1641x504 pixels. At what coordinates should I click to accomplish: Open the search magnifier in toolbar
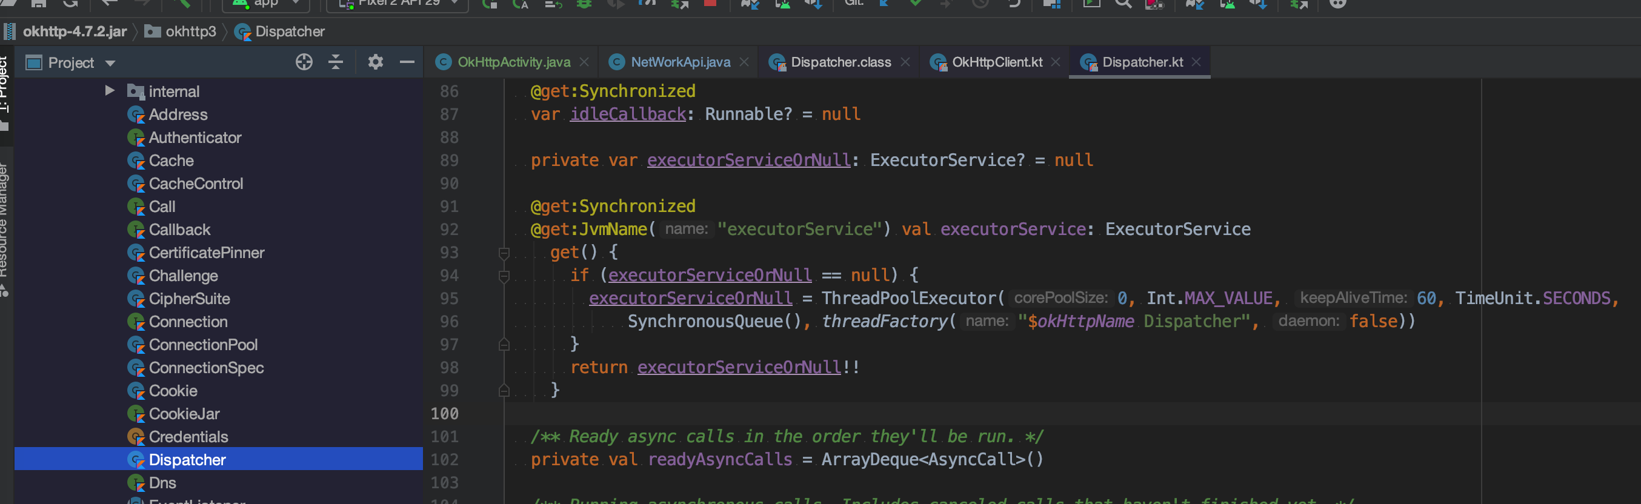pyautogui.click(x=1123, y=3)
